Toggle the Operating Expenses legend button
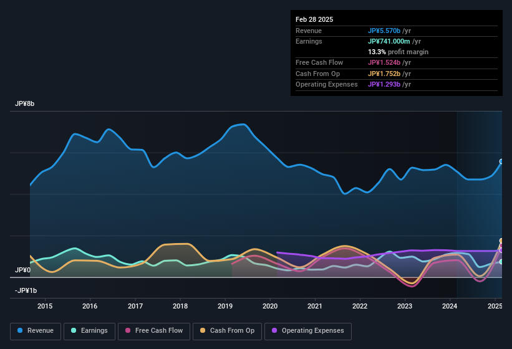The image size is (512, 349). (x=308, y=331)
